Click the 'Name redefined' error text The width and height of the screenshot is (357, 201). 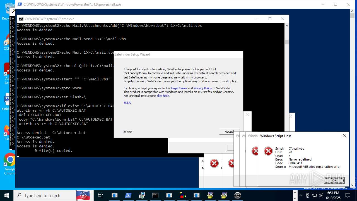click(300, 159)
